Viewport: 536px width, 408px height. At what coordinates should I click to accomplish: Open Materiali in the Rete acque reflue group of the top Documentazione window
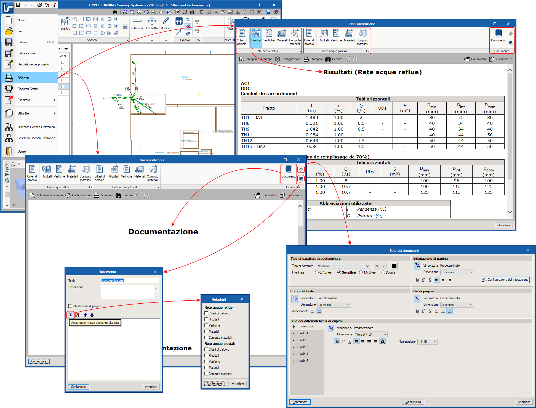tap(282, 36)
